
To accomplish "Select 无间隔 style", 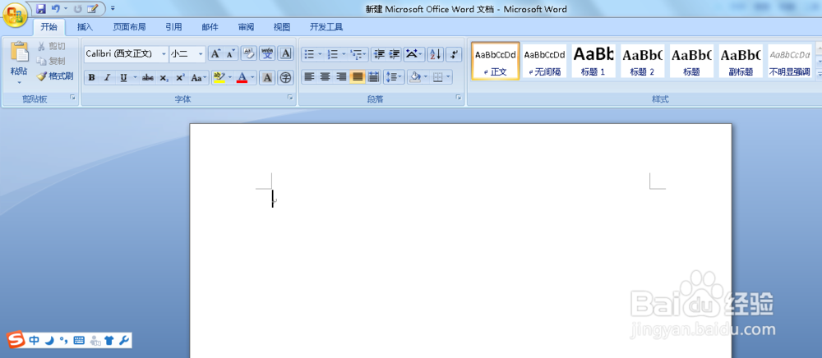I will tap(545, 61).
